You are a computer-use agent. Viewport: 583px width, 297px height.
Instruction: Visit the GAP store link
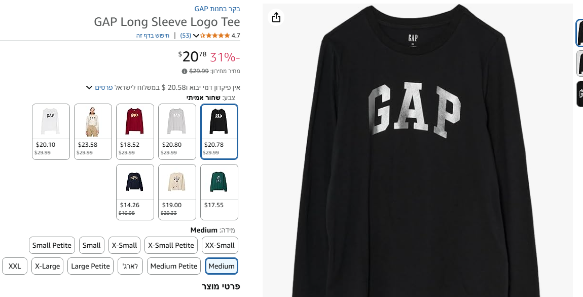point(217,9)
